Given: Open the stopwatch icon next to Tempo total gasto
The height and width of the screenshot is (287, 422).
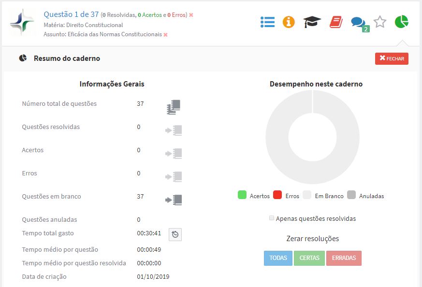Looking at the screenshot, I should [x=175, y=234].
